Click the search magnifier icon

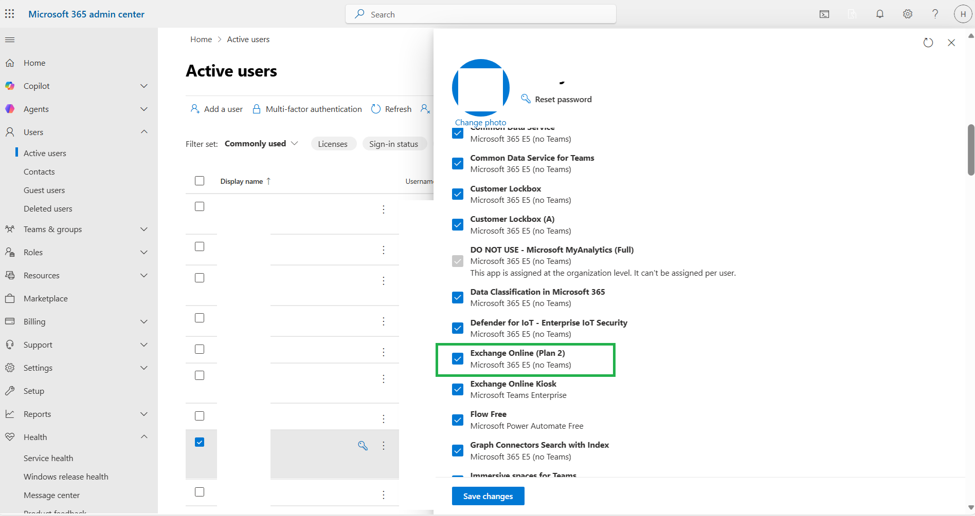(x=359, y=14)
